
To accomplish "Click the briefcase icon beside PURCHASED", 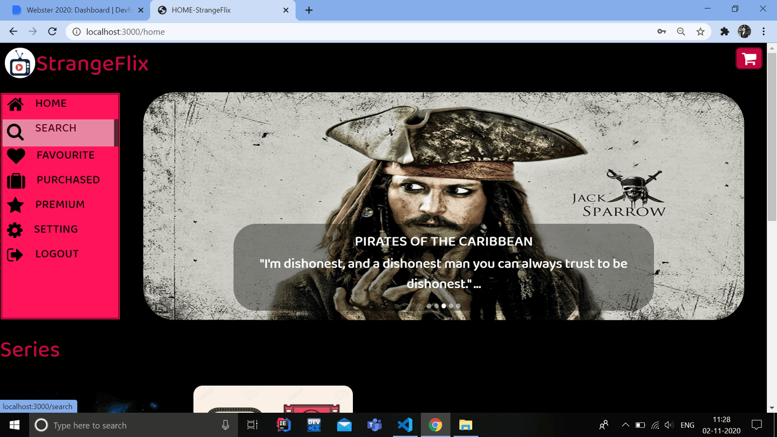I will (16, 181).
